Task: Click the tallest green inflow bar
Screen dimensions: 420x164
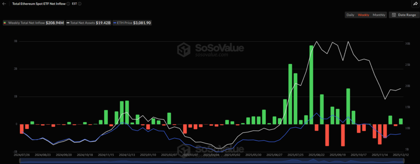Action: coord(311,85)
